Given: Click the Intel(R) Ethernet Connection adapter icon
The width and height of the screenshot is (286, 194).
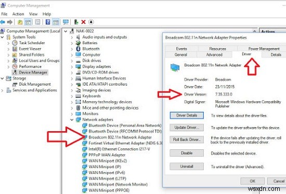Looking at the screenshot, I should click(x=85, y=149).
